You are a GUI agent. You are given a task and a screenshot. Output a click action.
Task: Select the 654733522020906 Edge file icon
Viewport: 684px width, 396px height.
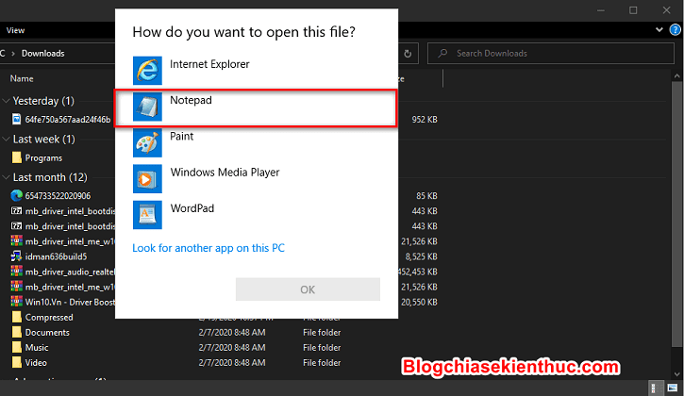click(17, 195)
